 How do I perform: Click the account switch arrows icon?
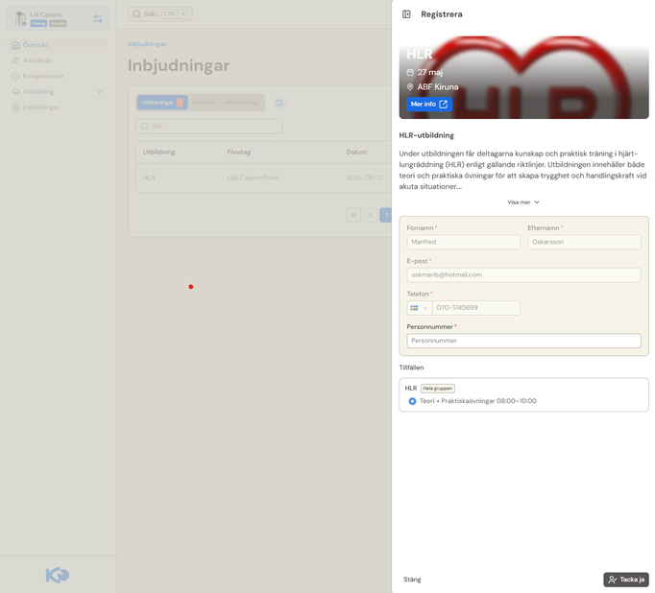(x=98, y=19)
